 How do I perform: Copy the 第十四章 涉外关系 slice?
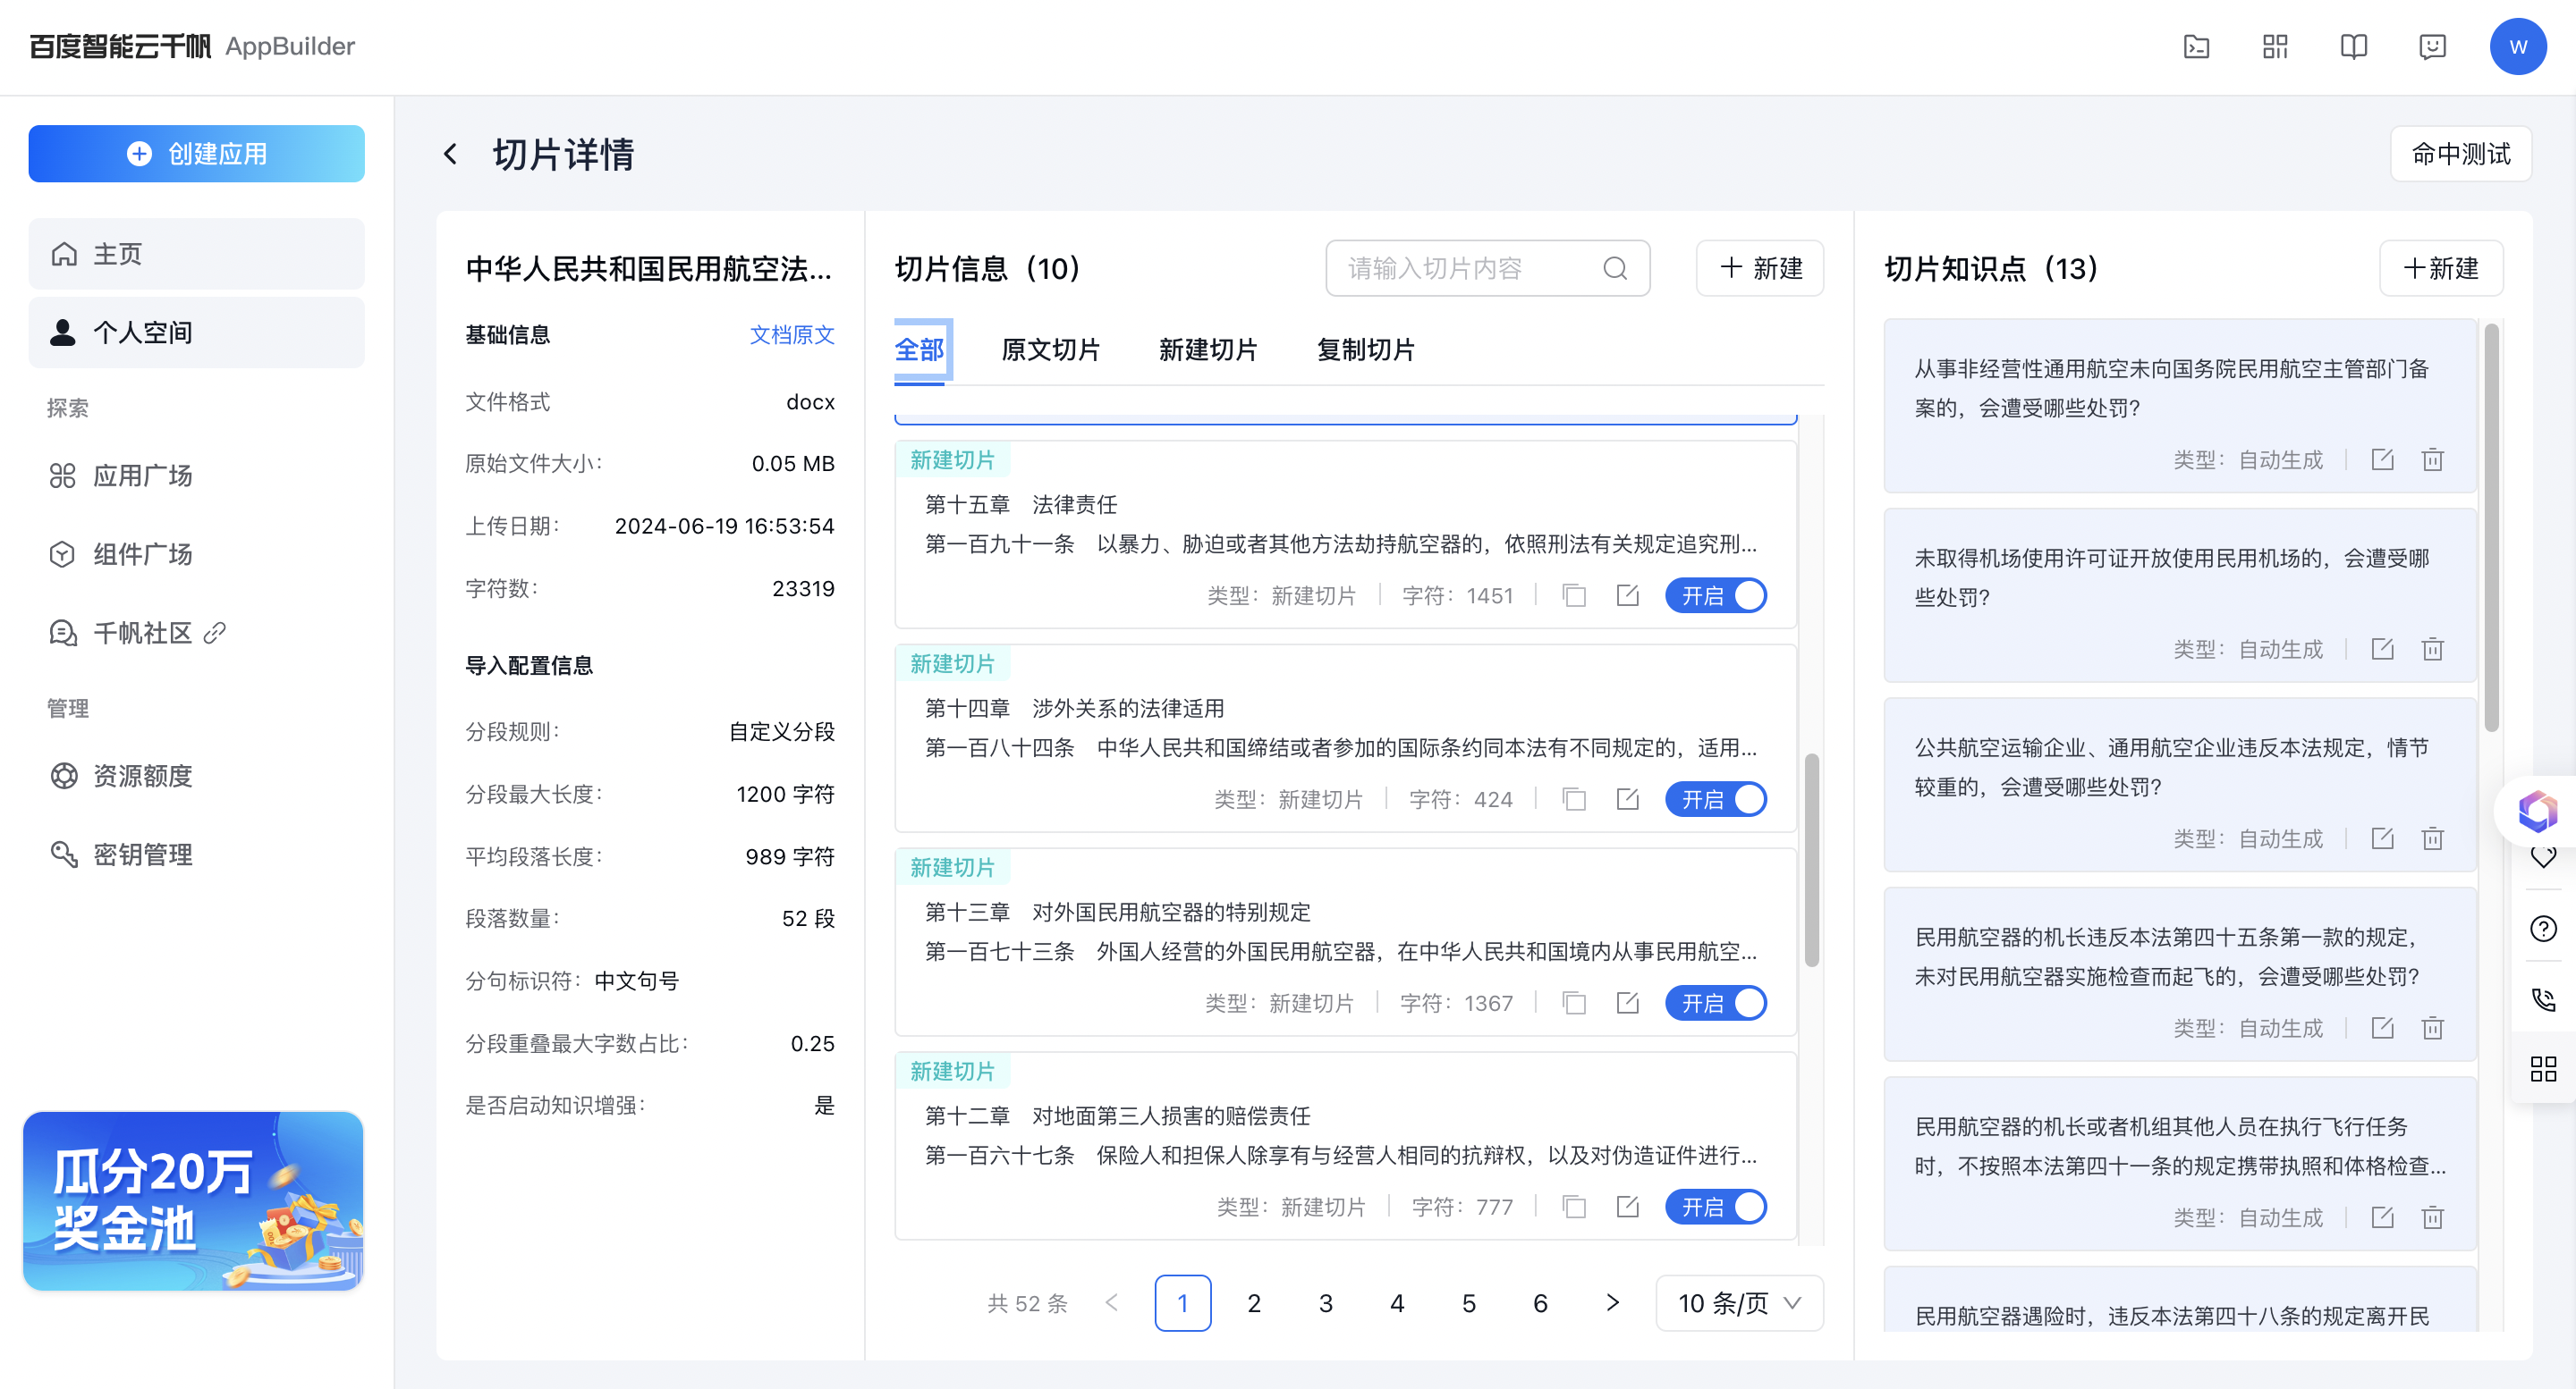[1574, 799]
